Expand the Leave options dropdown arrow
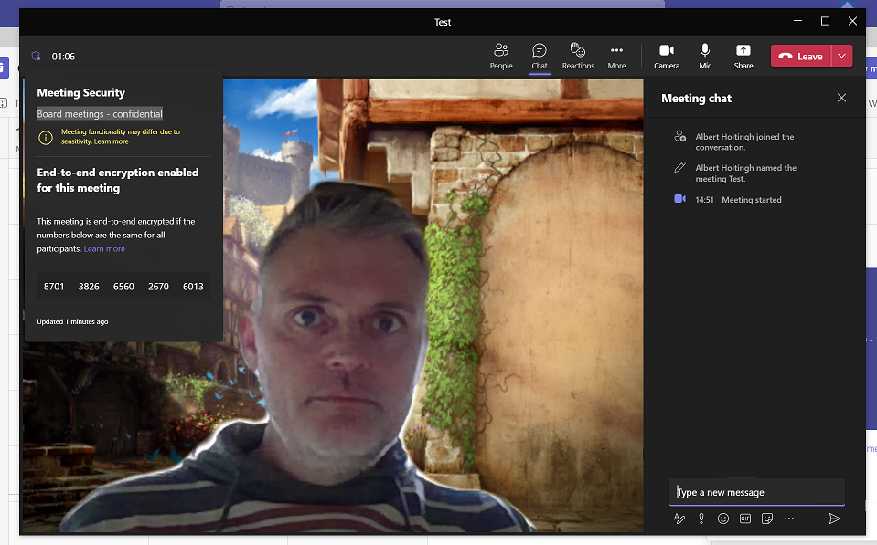Image resolution: width=877 pixels, height=545 pixels. click(x=841, y=56)
